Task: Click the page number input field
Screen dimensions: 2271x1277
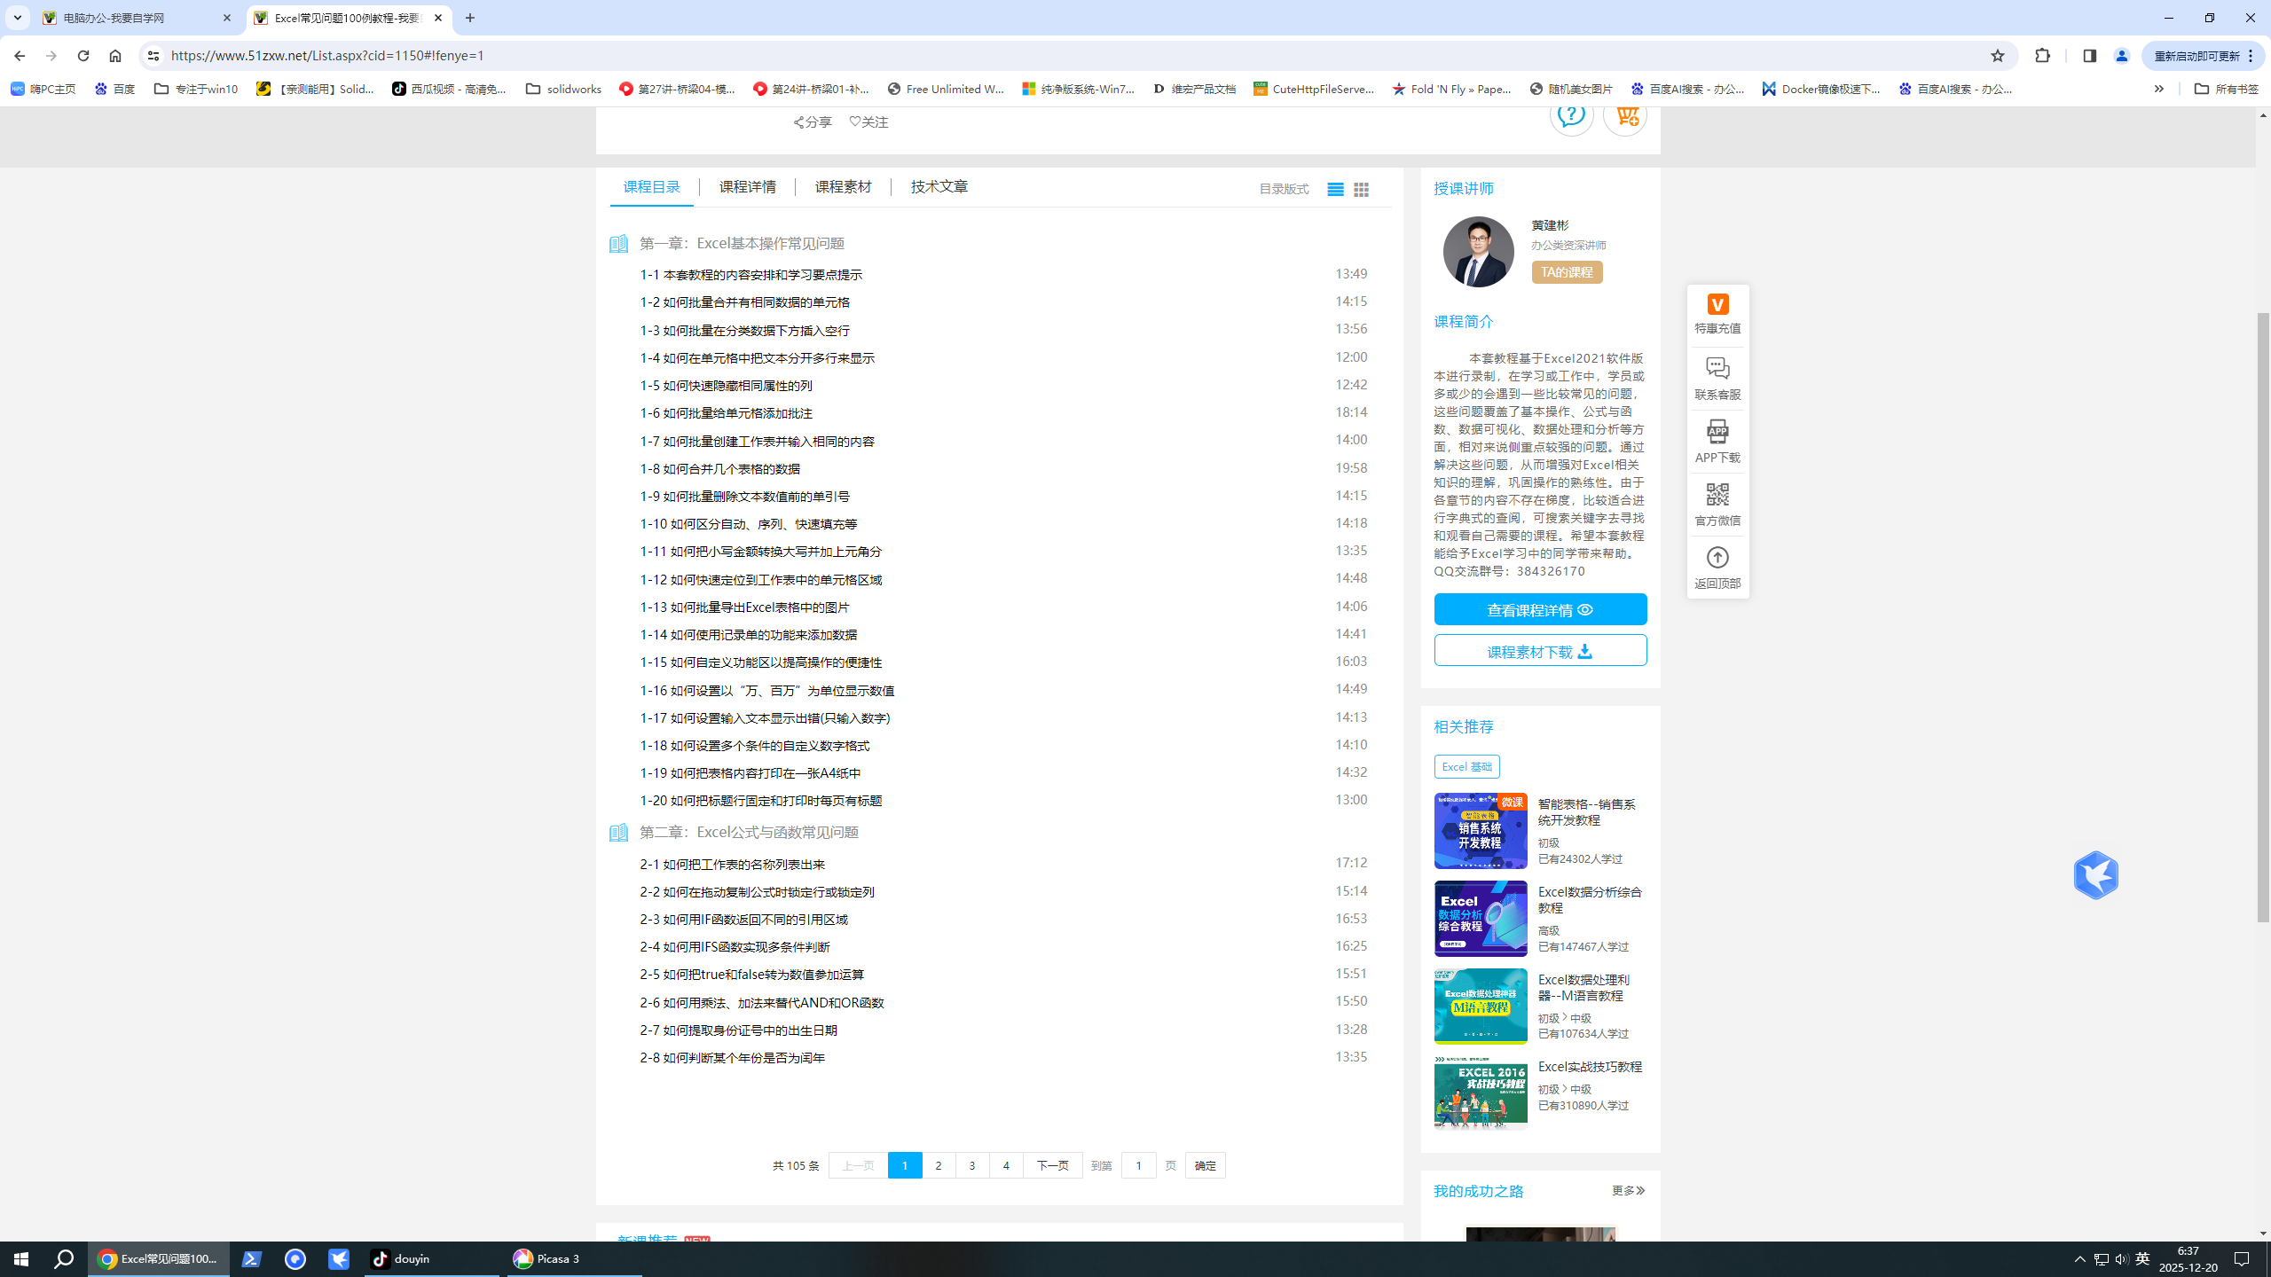Action: coord(1138,1165)
